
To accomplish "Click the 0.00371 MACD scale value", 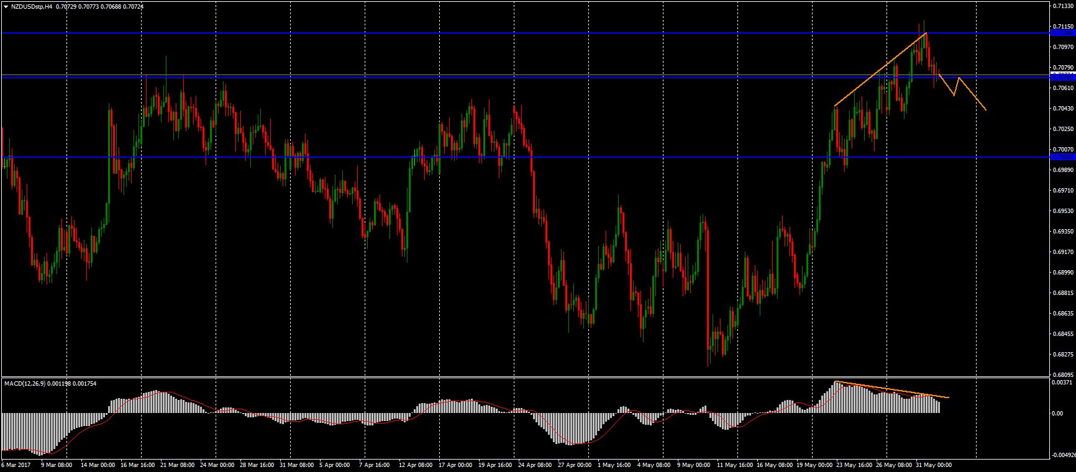I will tap(1064, 383).
